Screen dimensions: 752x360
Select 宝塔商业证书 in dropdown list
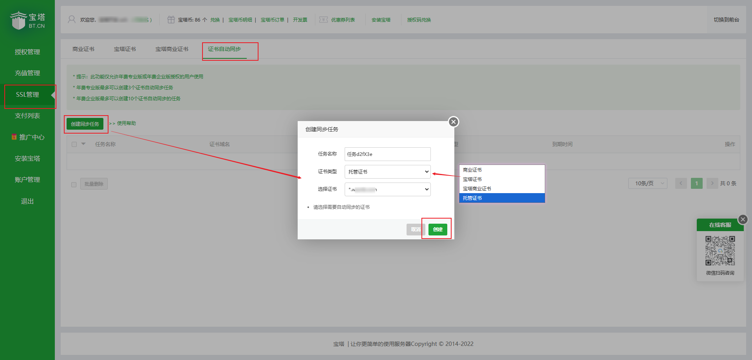(x=502, y=189)
